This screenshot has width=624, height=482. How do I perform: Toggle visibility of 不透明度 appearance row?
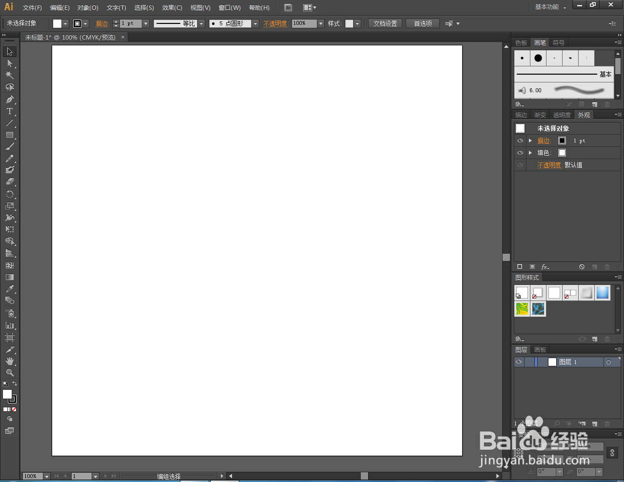pos(520,165)
